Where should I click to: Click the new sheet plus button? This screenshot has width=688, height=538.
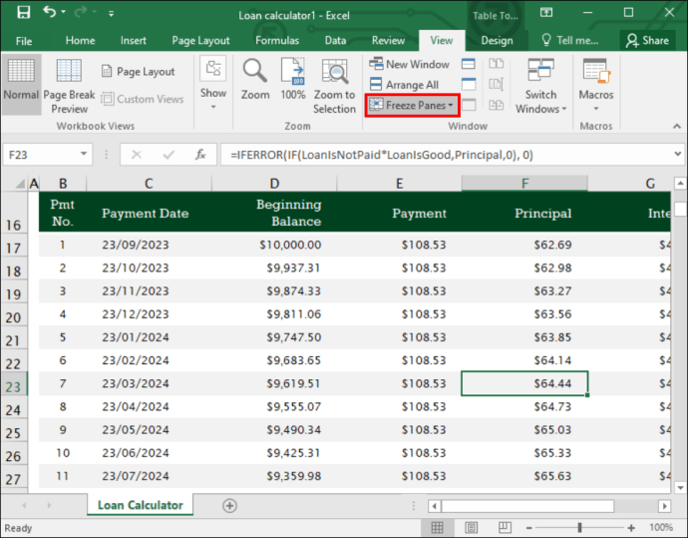pyautogui.click(x=229, y=505)
